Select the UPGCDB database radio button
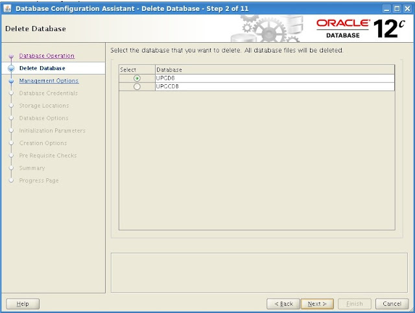415x313 pixels. click(x=137, y=87)
